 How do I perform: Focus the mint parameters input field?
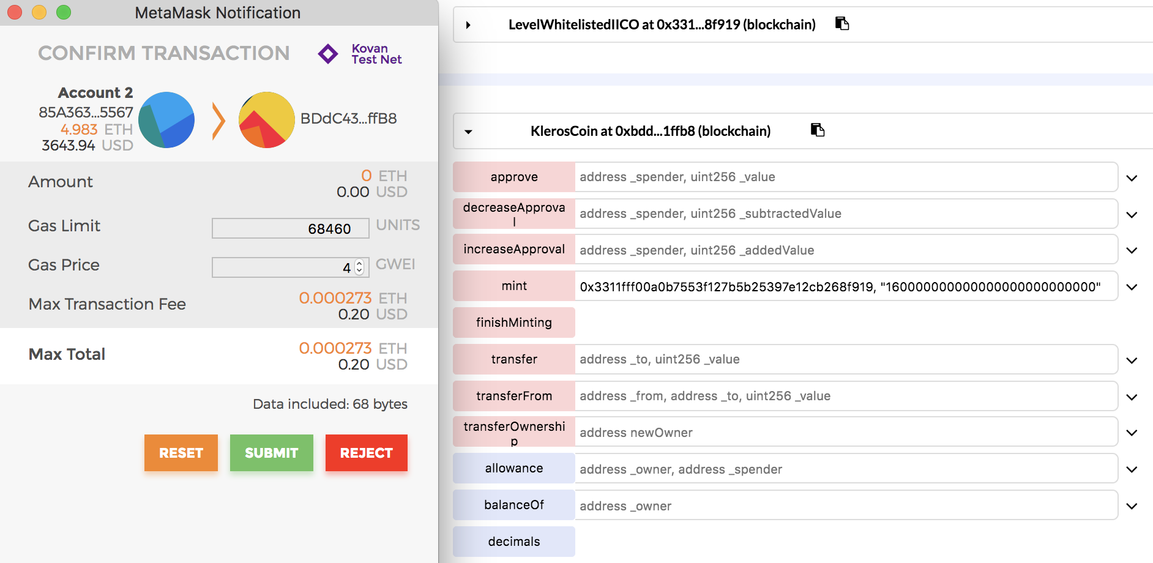coord(846,286)
